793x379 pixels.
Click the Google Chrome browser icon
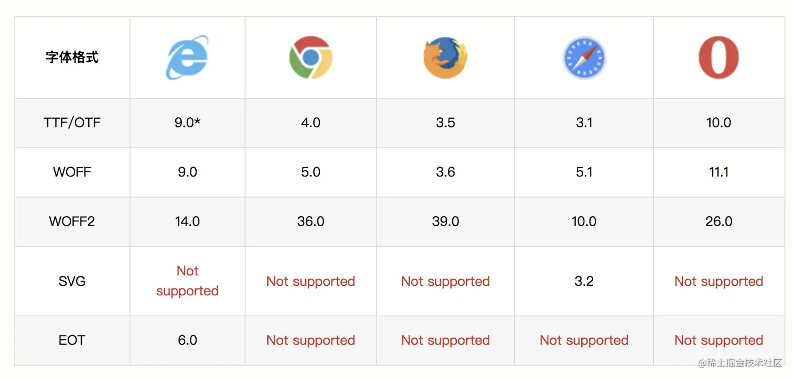pyautogui.click(x=310, y=58)
